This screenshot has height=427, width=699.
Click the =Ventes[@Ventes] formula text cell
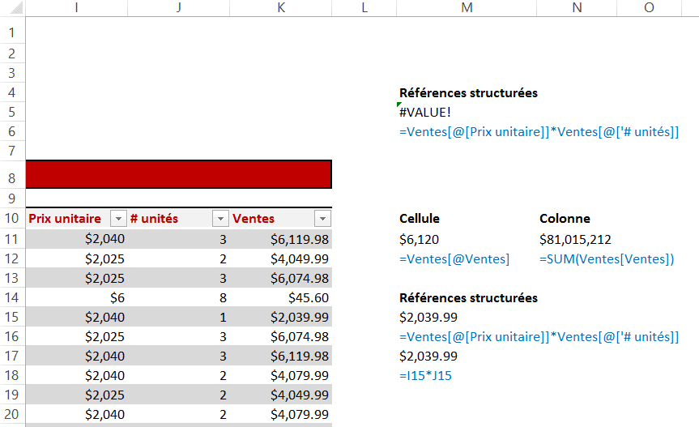pyautogui.click(x=454, y=259)
